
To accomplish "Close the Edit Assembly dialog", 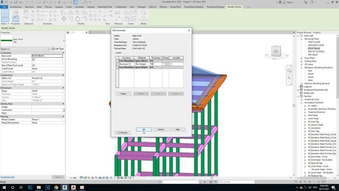I will [x=189, y=30].
